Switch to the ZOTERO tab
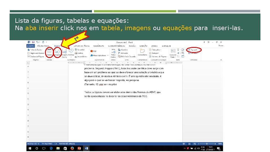Screen dimensions: 270x152 (154, 46)
